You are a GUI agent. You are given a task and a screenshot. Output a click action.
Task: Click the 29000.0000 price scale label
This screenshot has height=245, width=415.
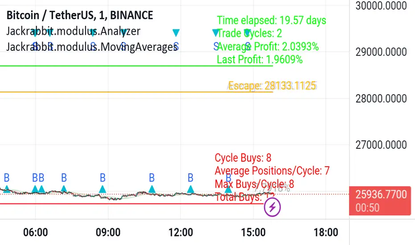pyautogui.click(x=382, y=52)
